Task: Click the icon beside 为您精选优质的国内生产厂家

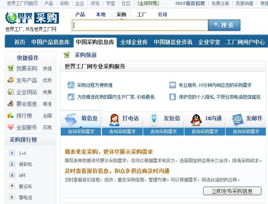Action: (71, 97)
